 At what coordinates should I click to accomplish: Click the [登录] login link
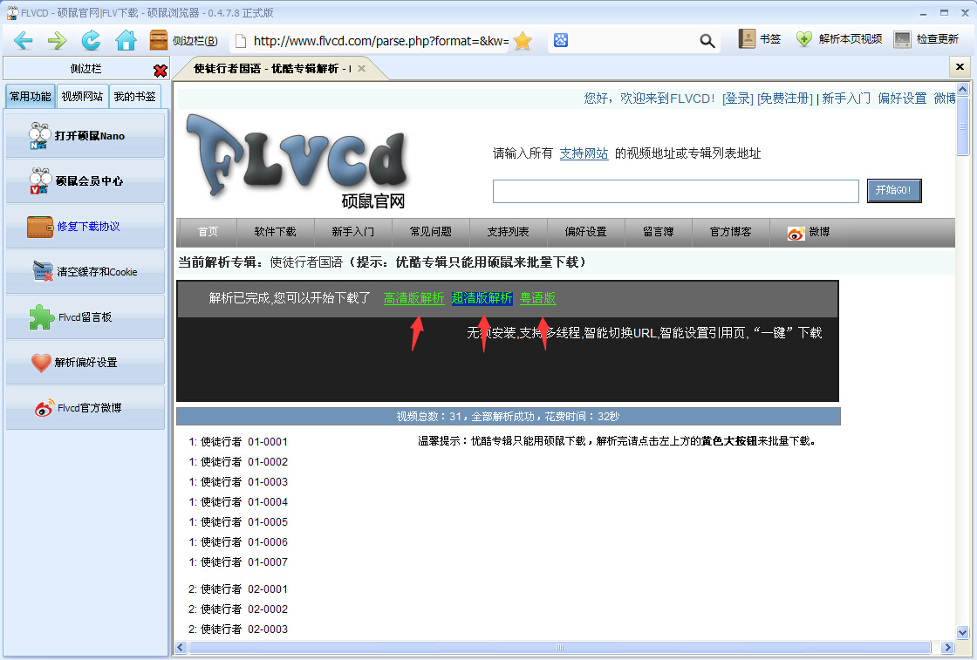(x=738, y=99)
